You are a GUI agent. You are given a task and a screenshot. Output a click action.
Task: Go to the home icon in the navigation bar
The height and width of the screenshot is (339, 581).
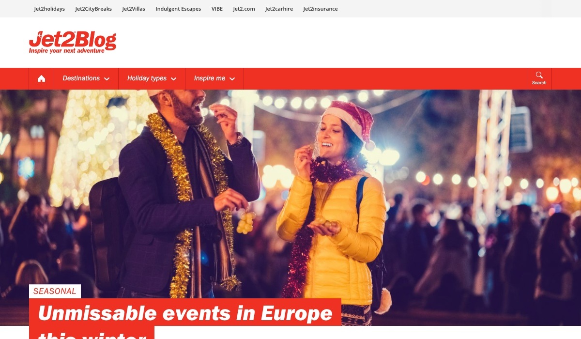pyautogui.click(x=42, y=78)
